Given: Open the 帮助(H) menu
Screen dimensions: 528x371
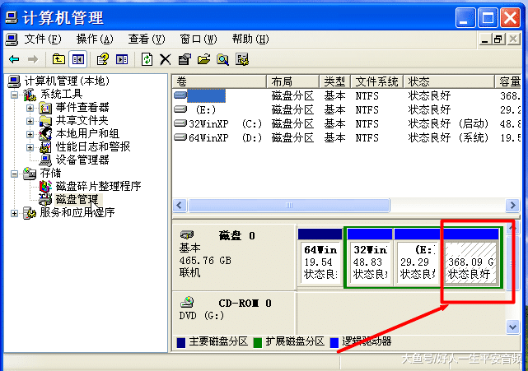Looking at the screenshot, I should coord(250,39).
